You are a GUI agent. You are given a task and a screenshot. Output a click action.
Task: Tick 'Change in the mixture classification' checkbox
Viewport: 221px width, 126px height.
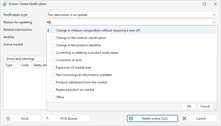tap(53, 38)
